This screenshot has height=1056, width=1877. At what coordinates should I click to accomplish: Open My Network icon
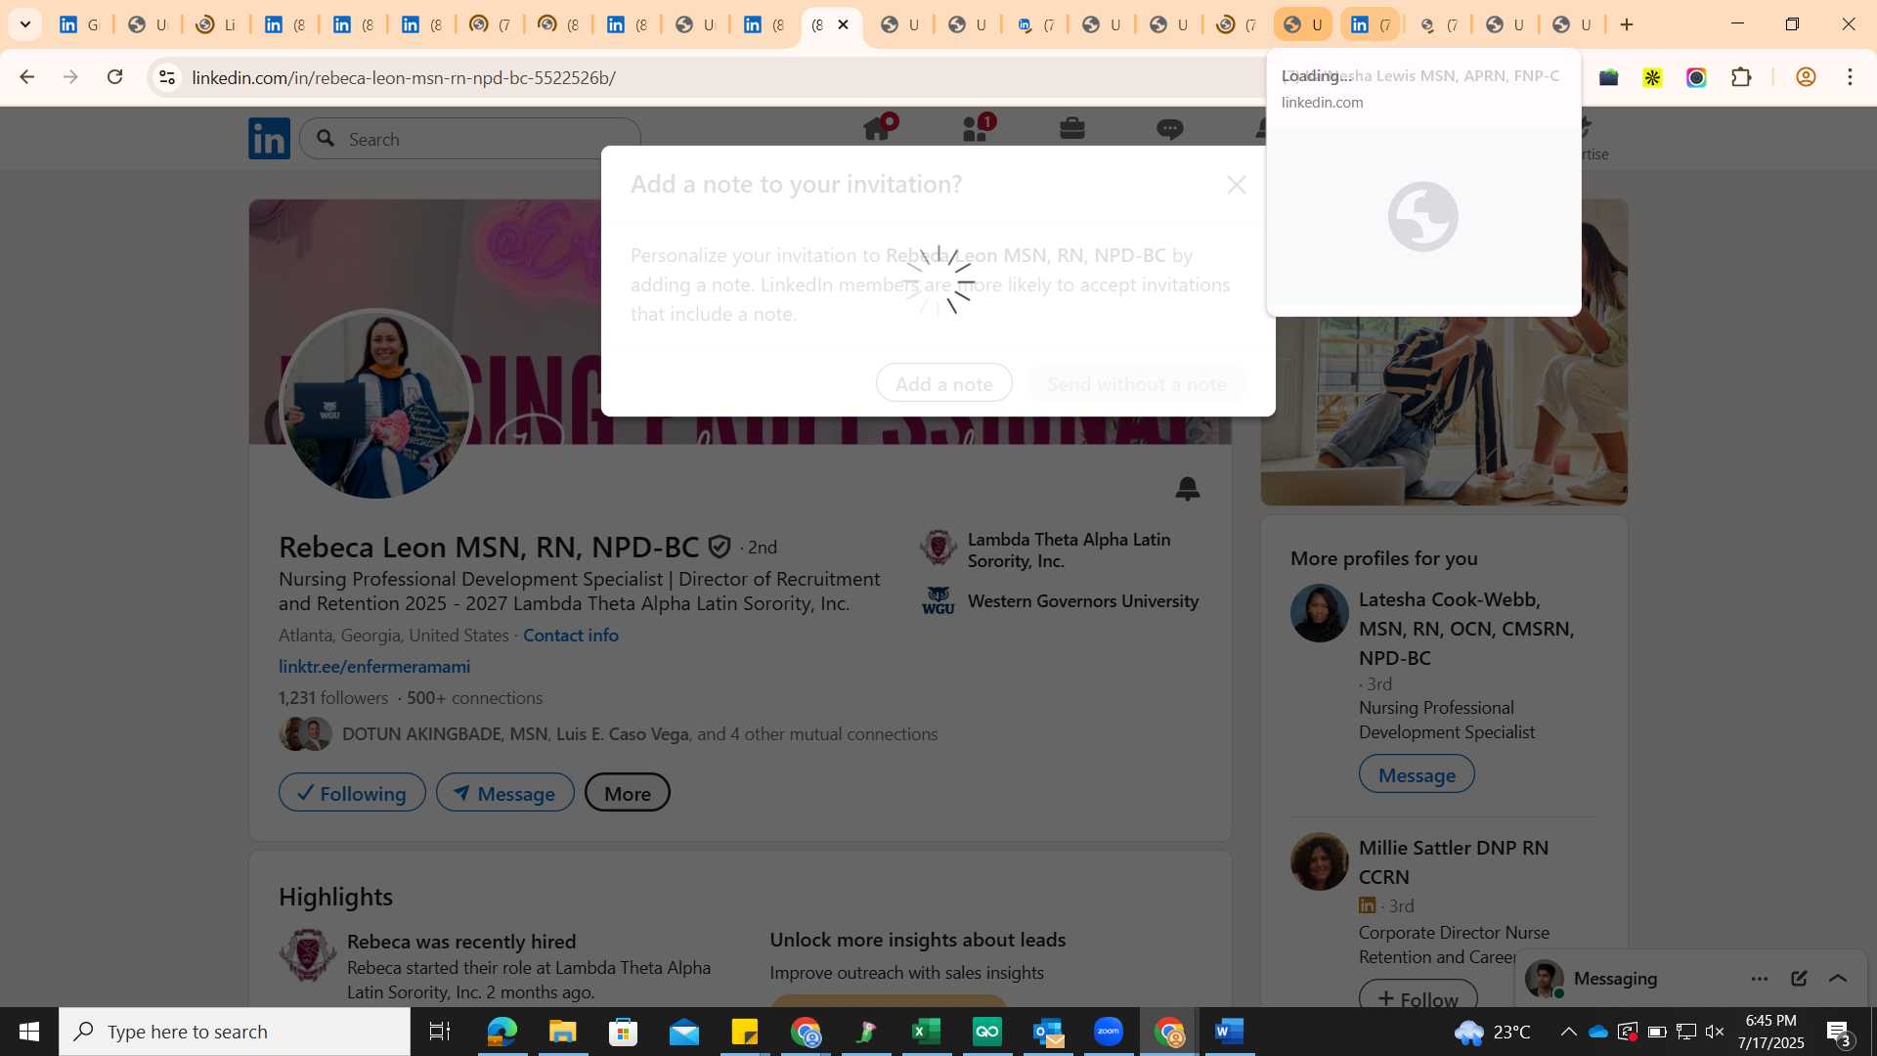(x=976, y=129)
